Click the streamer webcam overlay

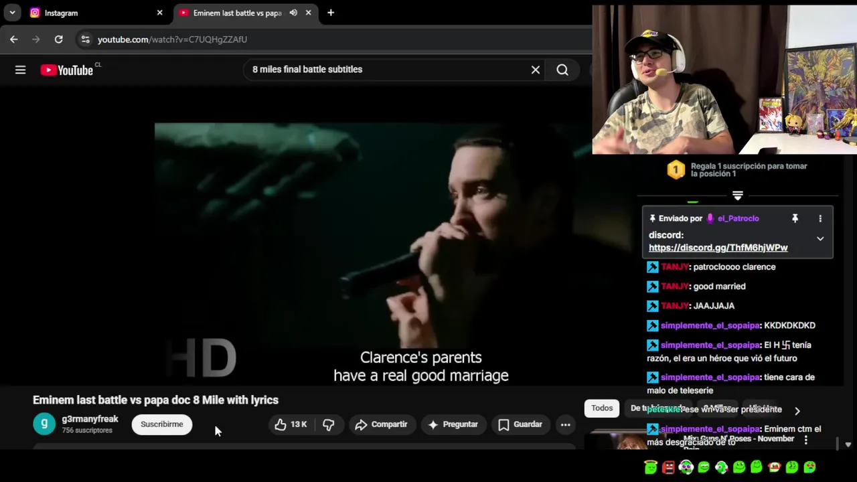point(724,80)
